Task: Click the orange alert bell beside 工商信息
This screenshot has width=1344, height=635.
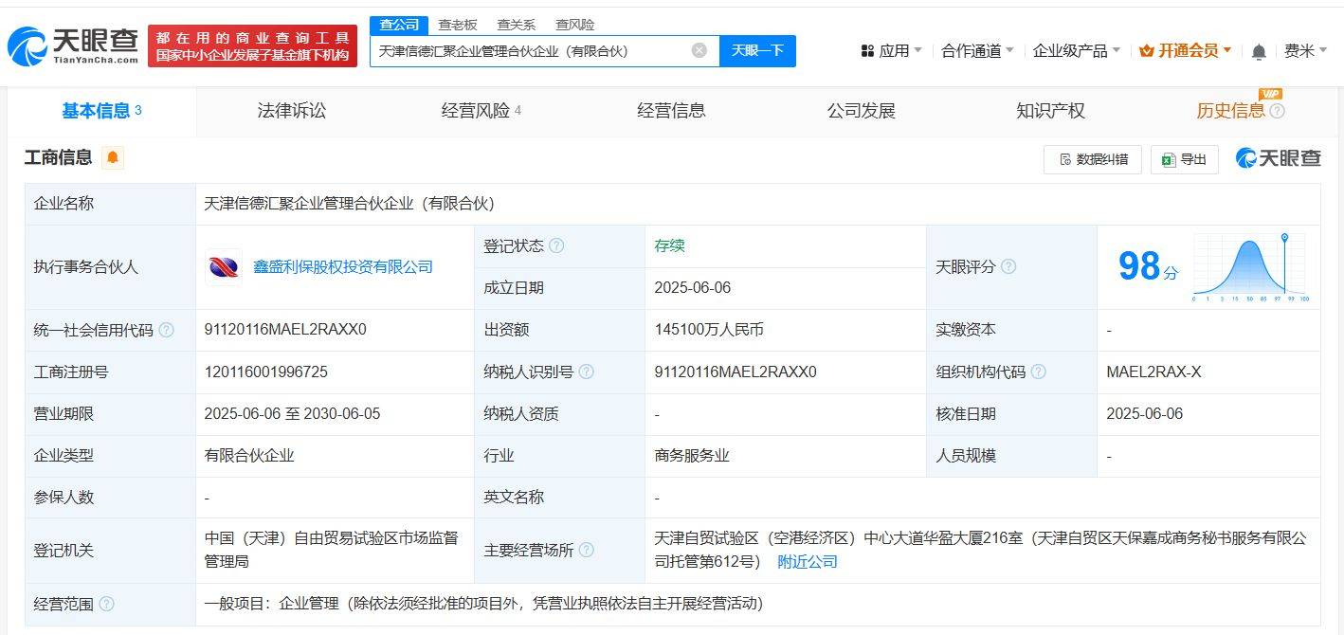Action: coord(113,157)
